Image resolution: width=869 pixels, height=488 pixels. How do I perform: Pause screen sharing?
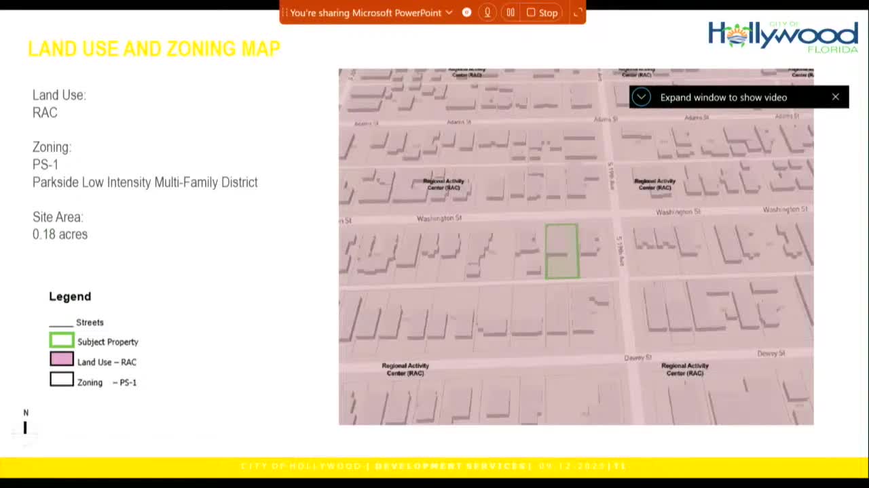511,12
